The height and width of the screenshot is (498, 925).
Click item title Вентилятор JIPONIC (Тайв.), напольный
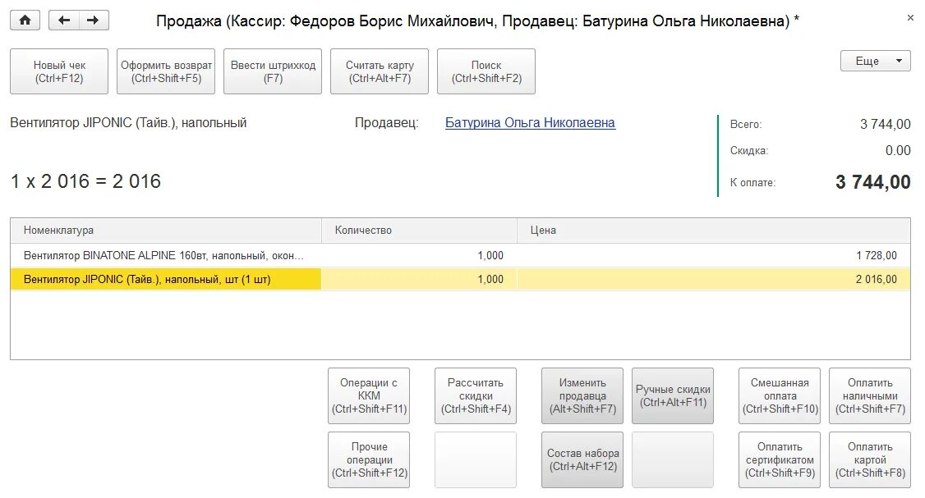128,122
